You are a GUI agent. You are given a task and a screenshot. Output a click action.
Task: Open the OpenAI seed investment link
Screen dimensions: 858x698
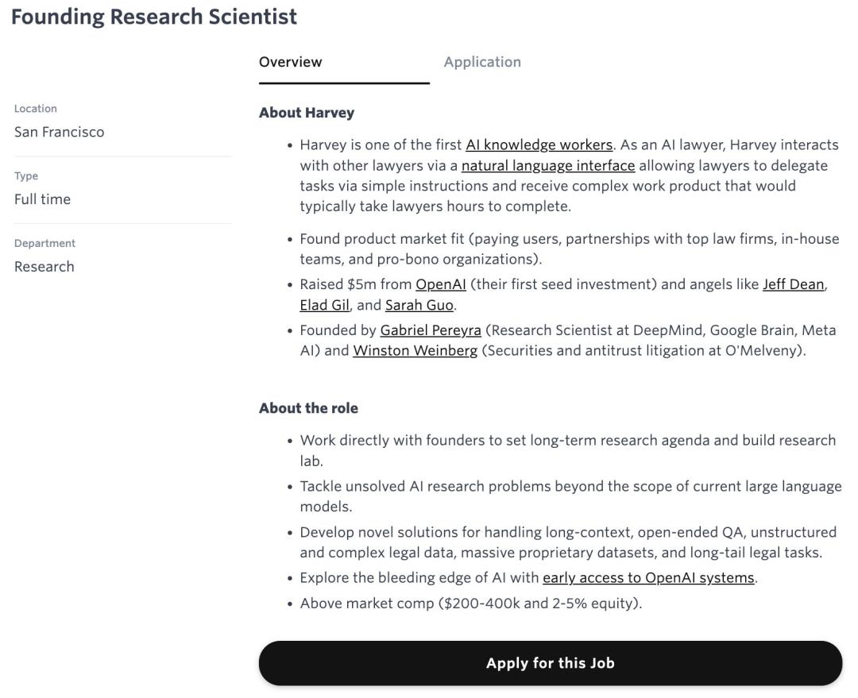[x=441, y=284]
